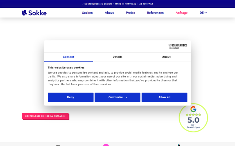Open the cookie dialog About tab
Image resolution: width=235 pixels, height=146 pixels.
(x=166, y=57)
